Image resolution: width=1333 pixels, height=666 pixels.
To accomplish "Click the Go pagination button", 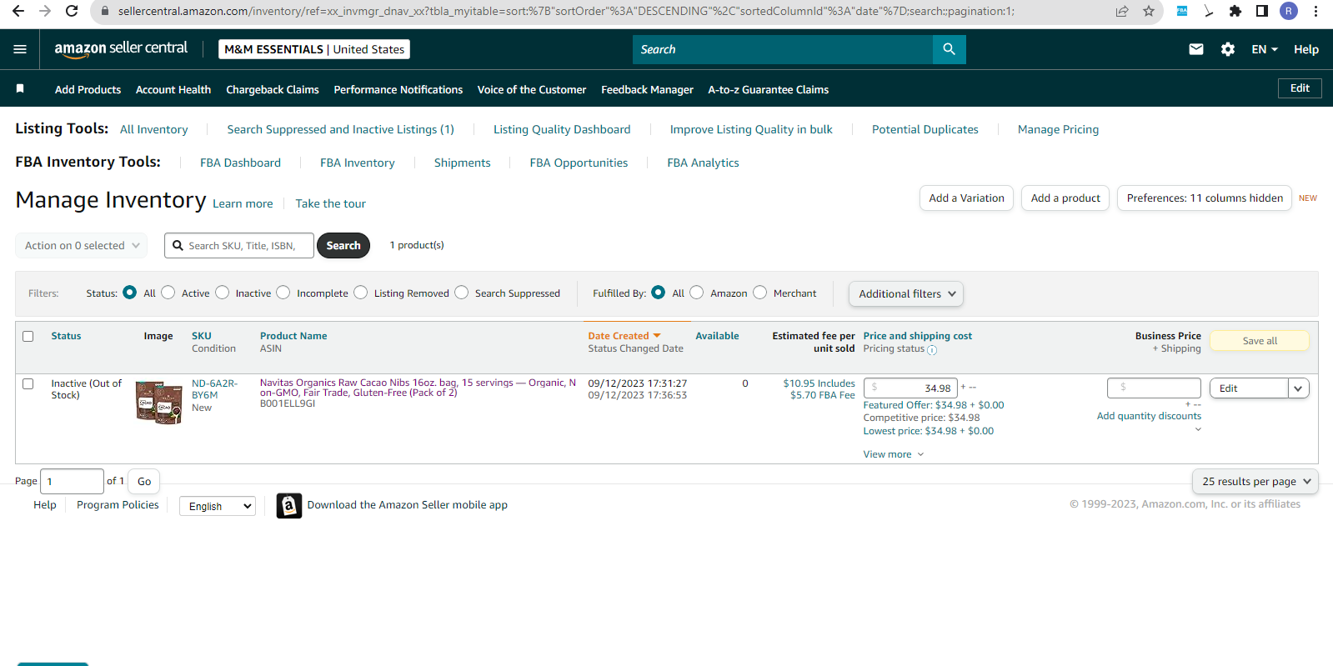I will (144, 482).
